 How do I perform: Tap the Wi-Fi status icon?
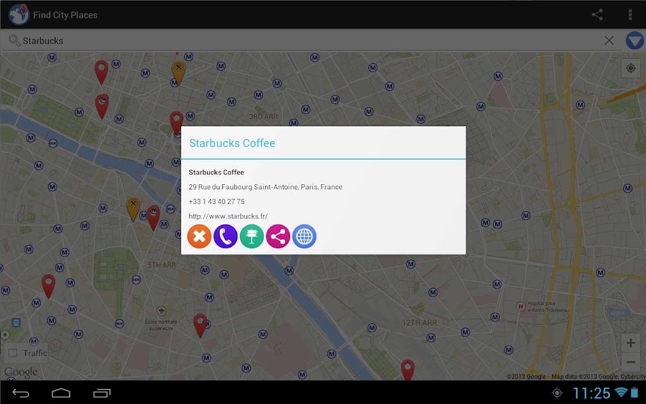pyautogui.click(x=621, y=392)
